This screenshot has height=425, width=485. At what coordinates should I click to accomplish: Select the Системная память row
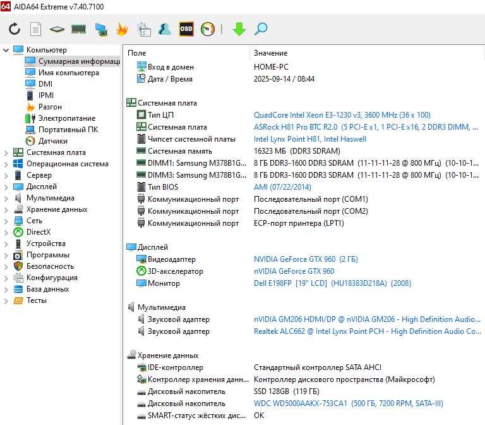tap(303, 151)
